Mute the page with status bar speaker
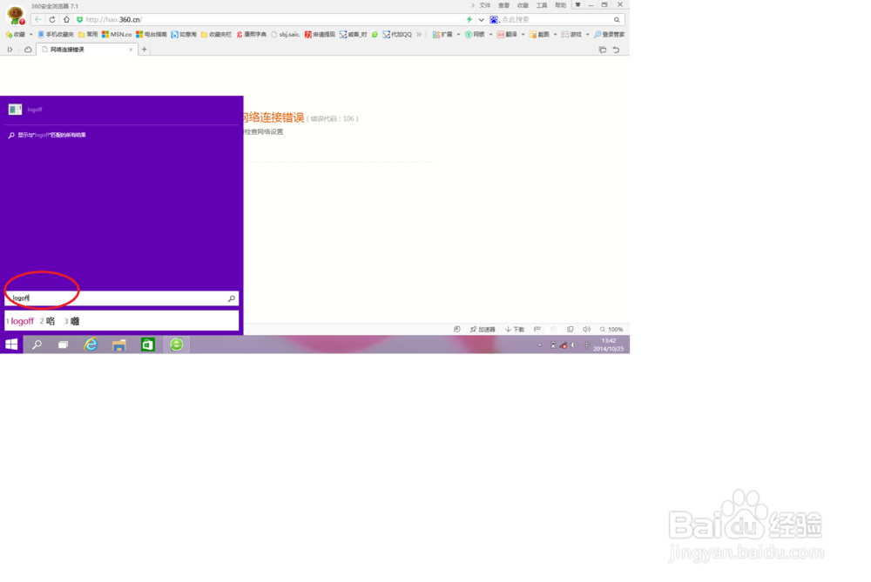 coord(586,329)
